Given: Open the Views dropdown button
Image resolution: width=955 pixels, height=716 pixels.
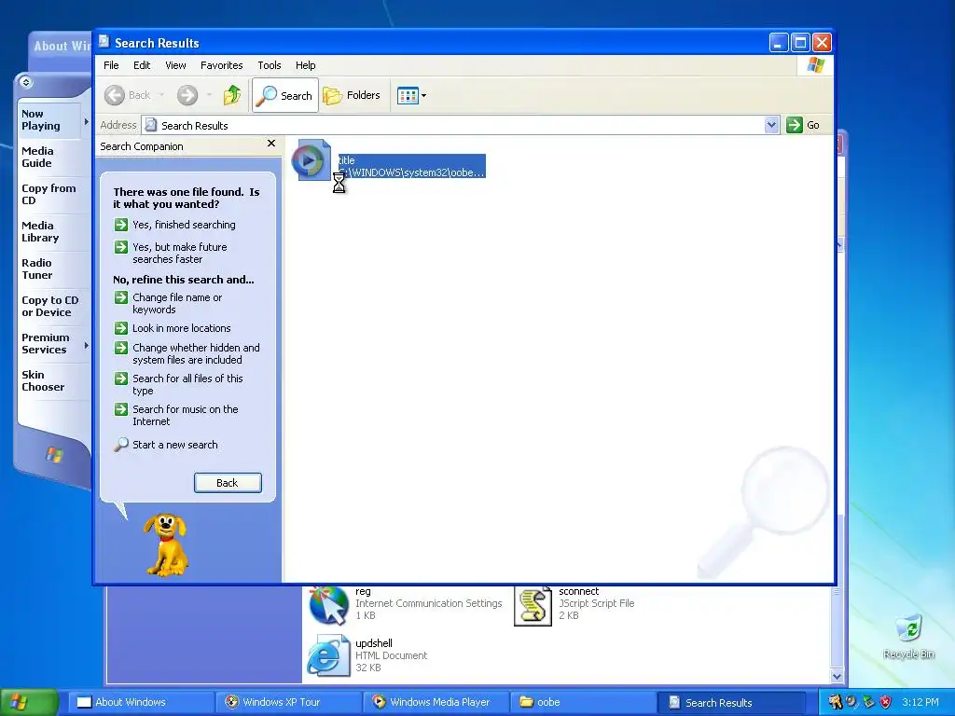Looking at the screenshot, I should (x=411, y=95).
